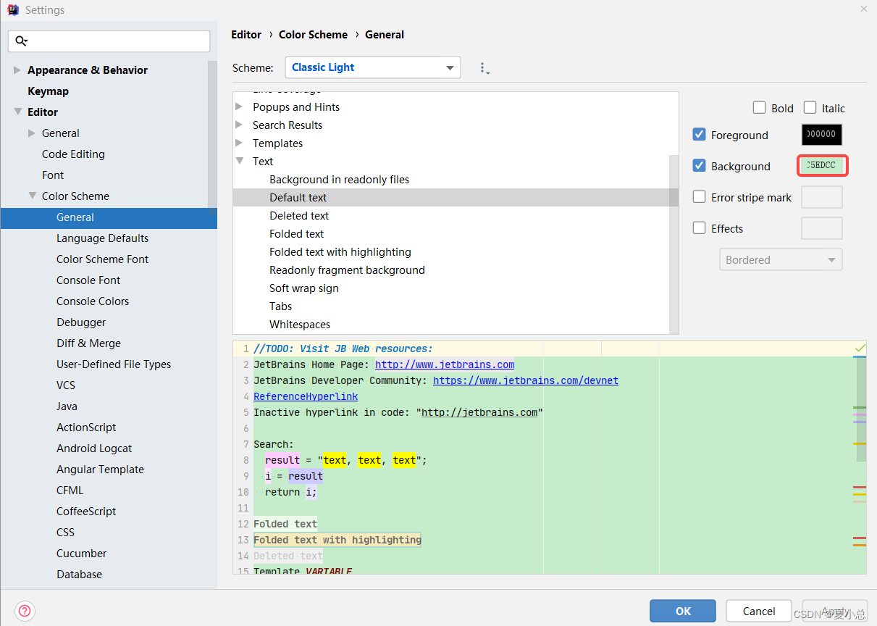Uncheck the Background checkbox
877x626 pixels.
coord(699,166)
